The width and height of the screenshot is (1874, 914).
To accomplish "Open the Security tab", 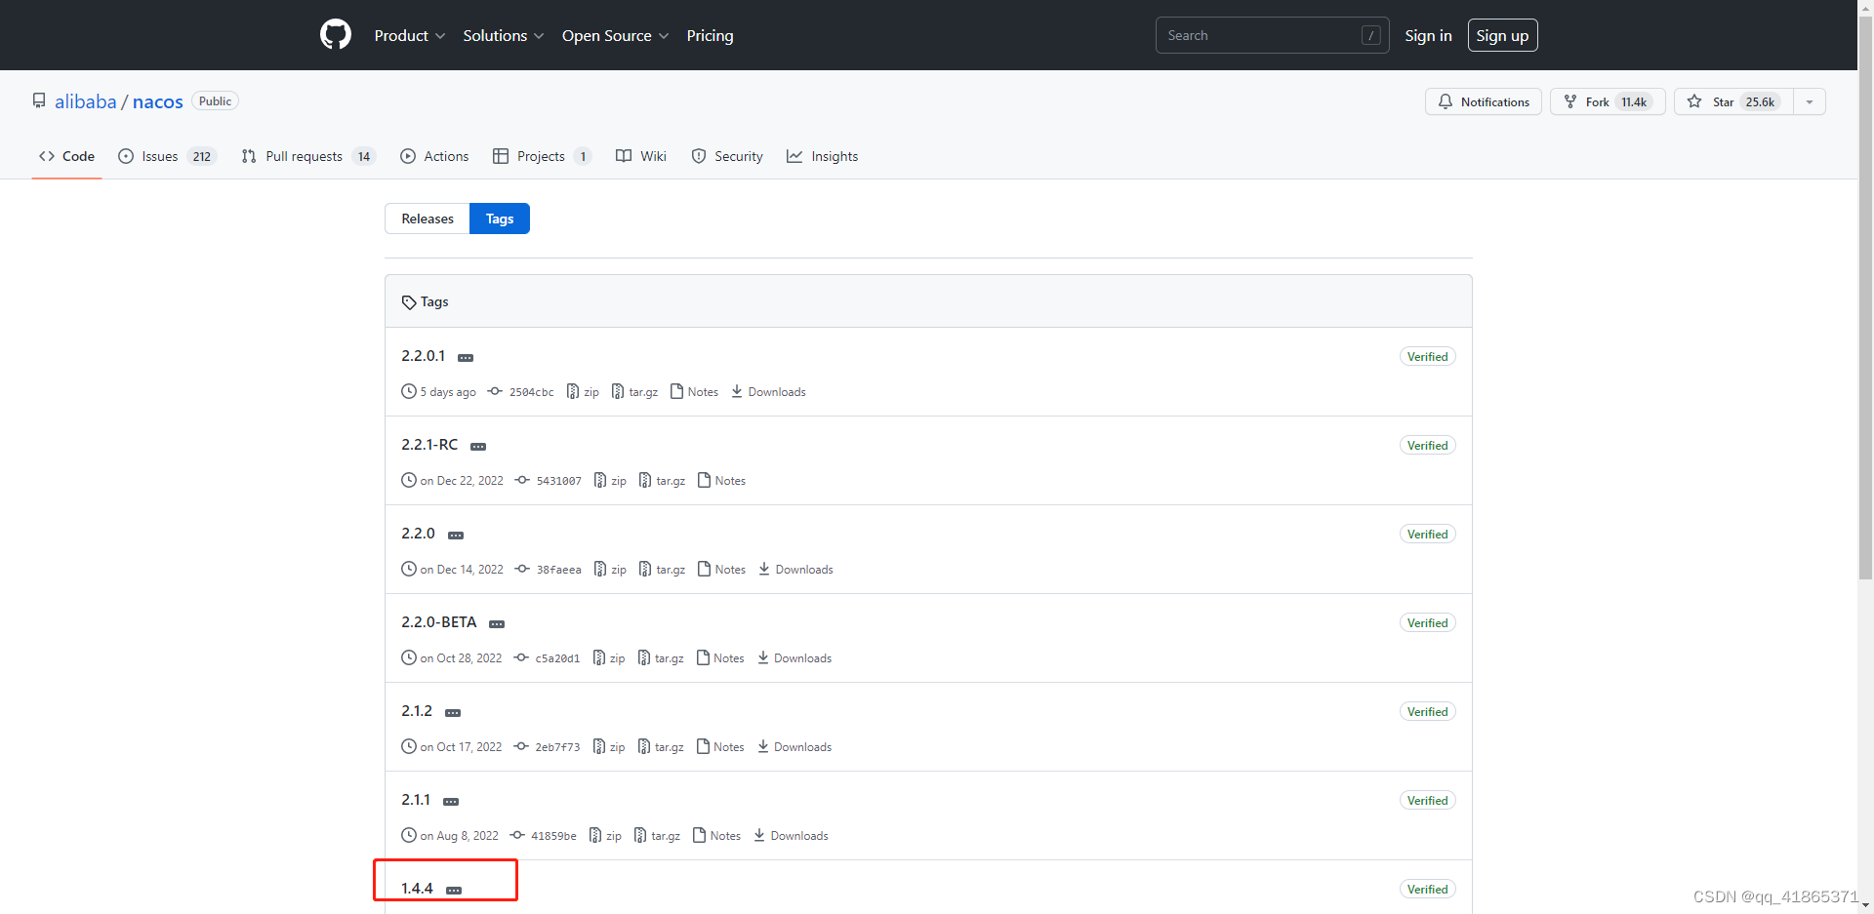I will tap(727, 156).
